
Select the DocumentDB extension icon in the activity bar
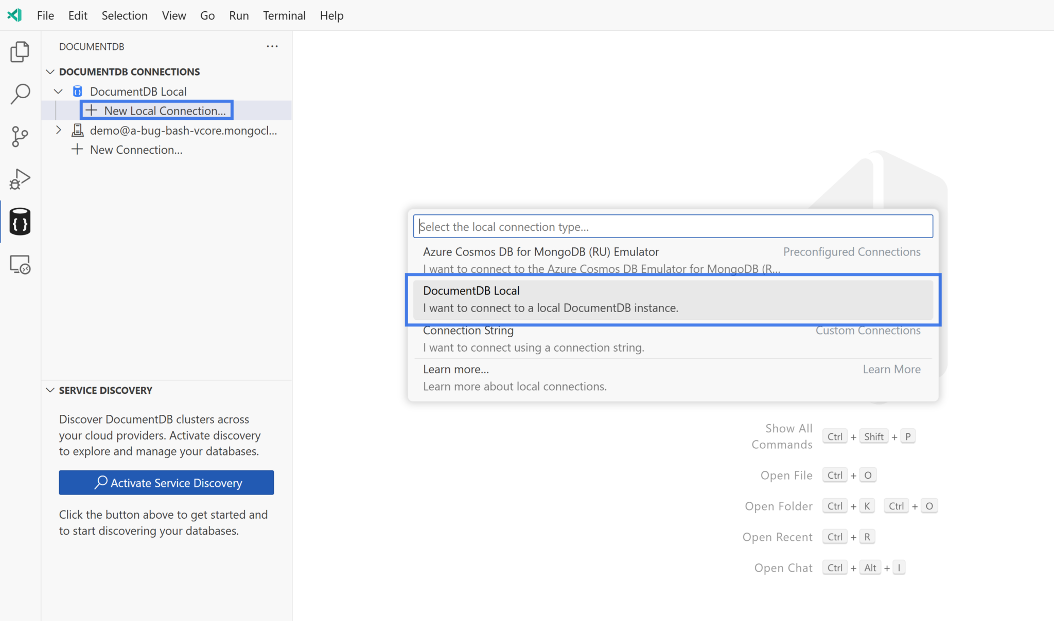20,222
